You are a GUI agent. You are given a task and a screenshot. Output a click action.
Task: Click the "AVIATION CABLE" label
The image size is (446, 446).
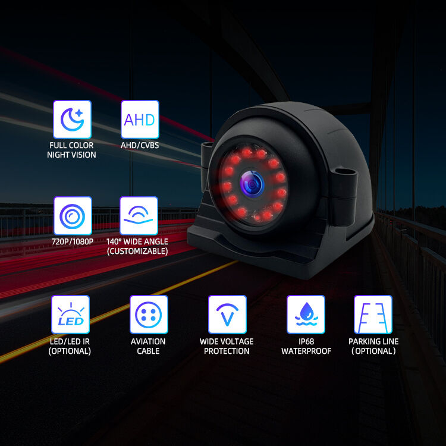pos(148,346)
